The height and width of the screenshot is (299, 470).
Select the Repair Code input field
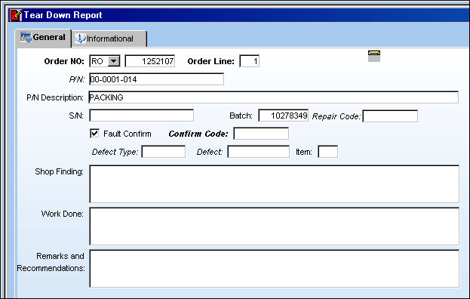pos(390,116)
